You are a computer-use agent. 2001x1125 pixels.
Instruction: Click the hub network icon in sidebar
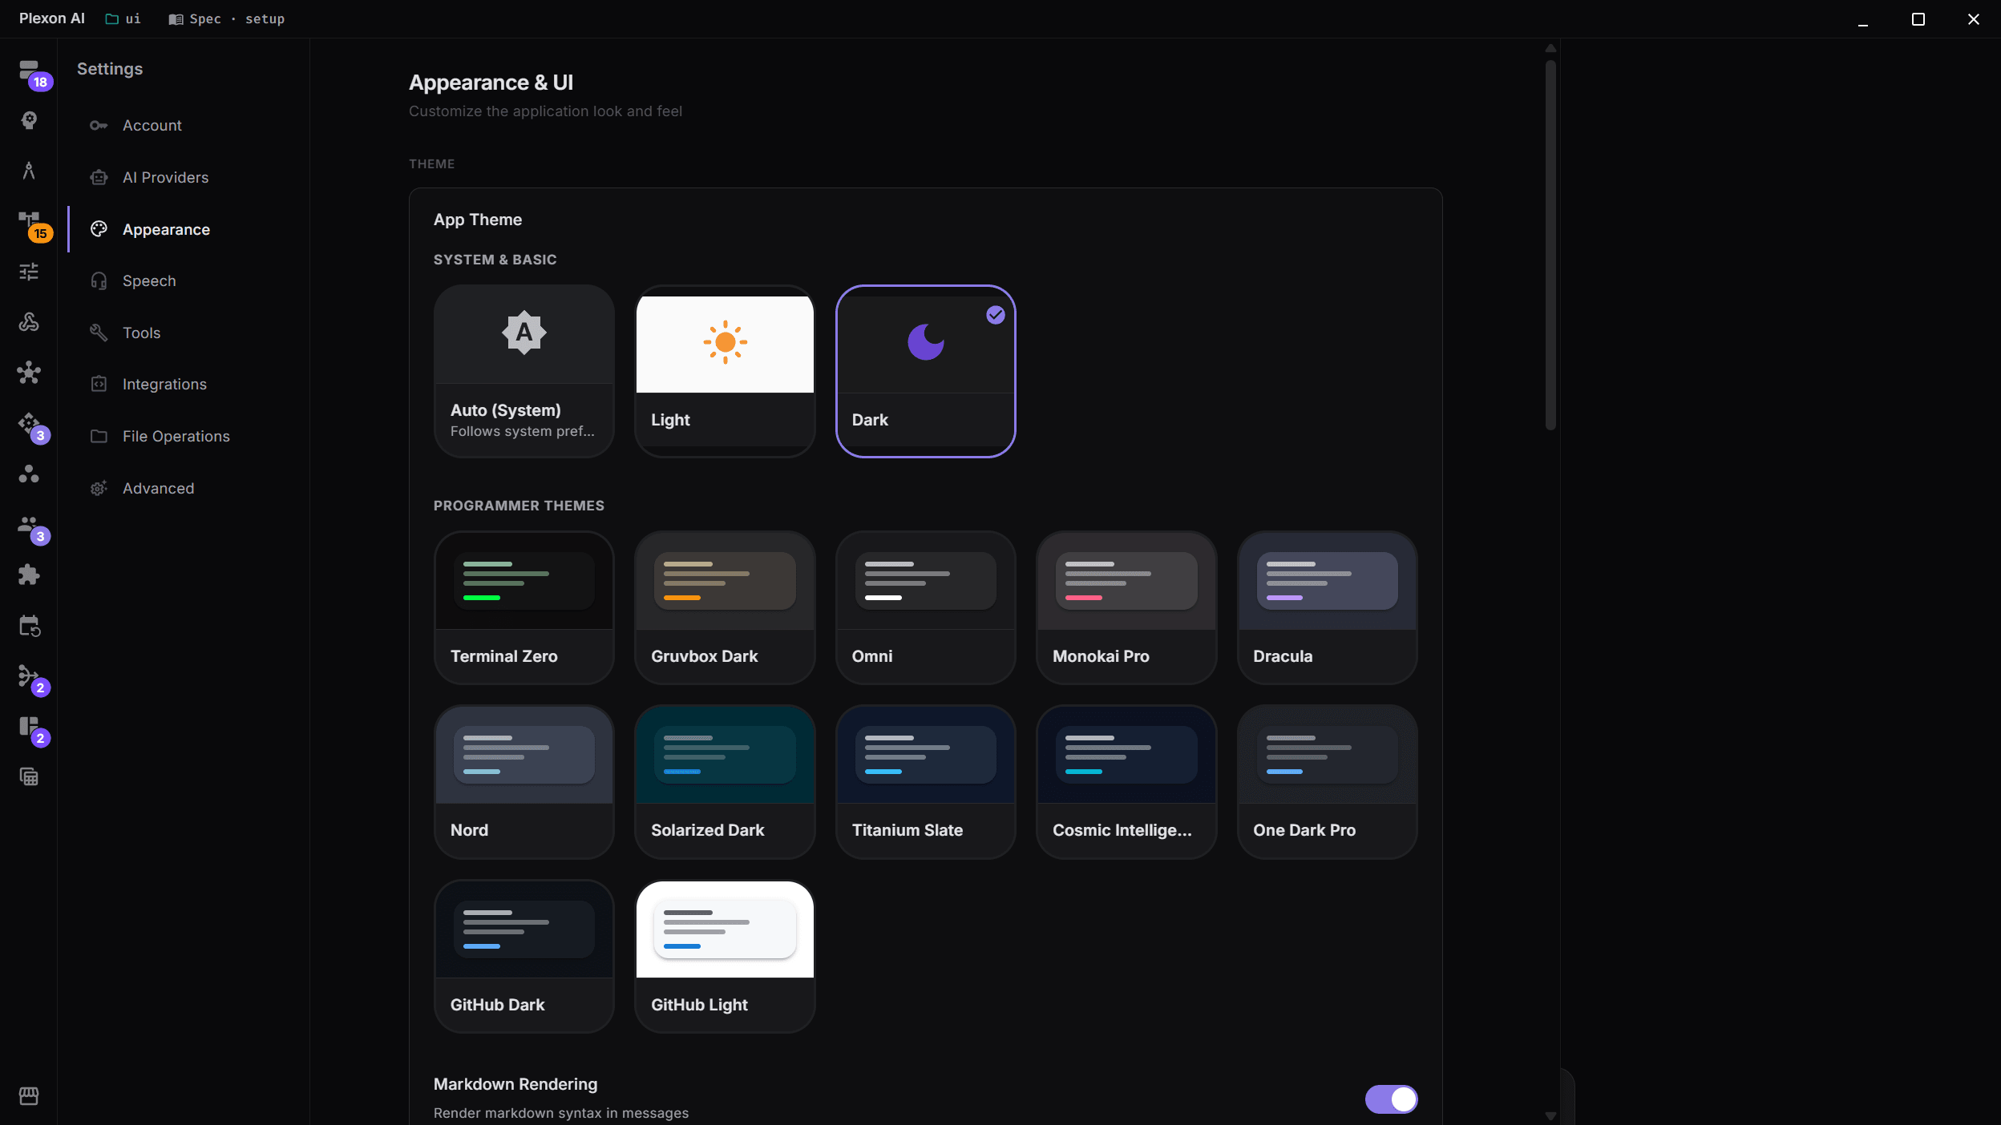[30, 373]
